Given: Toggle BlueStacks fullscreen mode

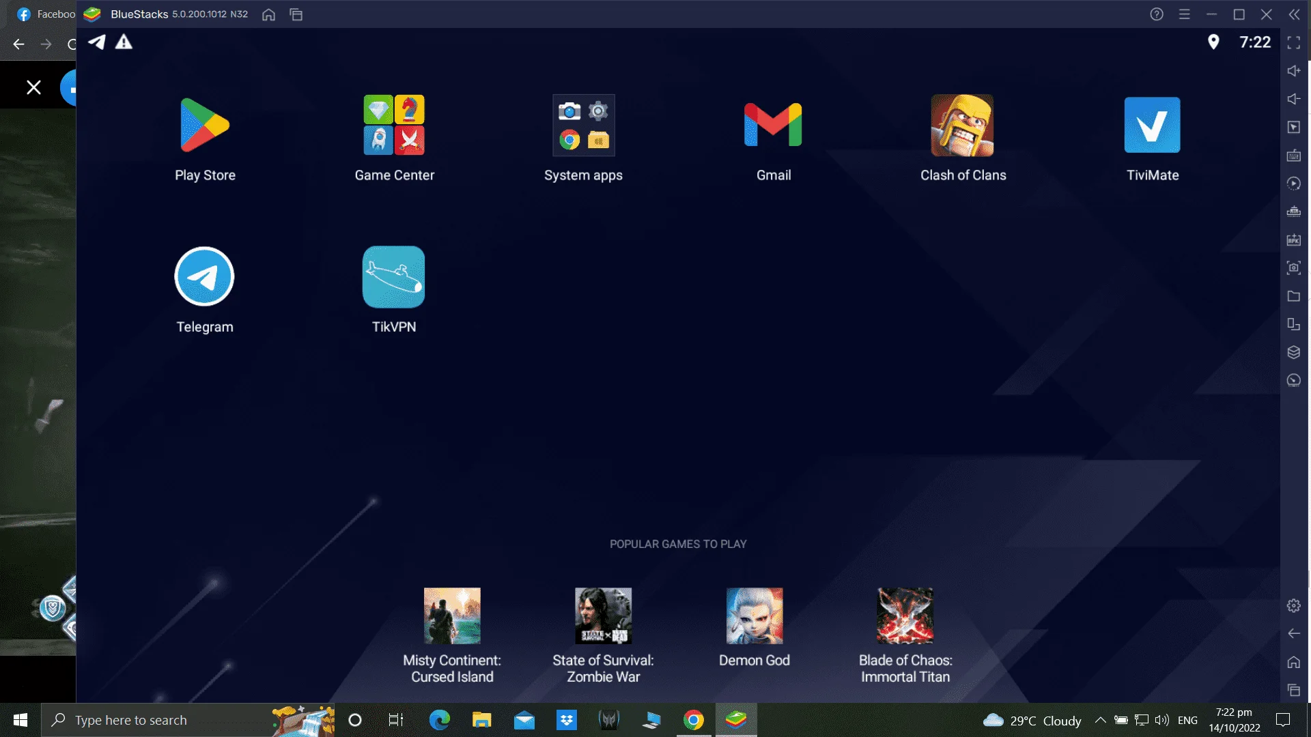Looking at the screenshot, I should pos(1294,43).
